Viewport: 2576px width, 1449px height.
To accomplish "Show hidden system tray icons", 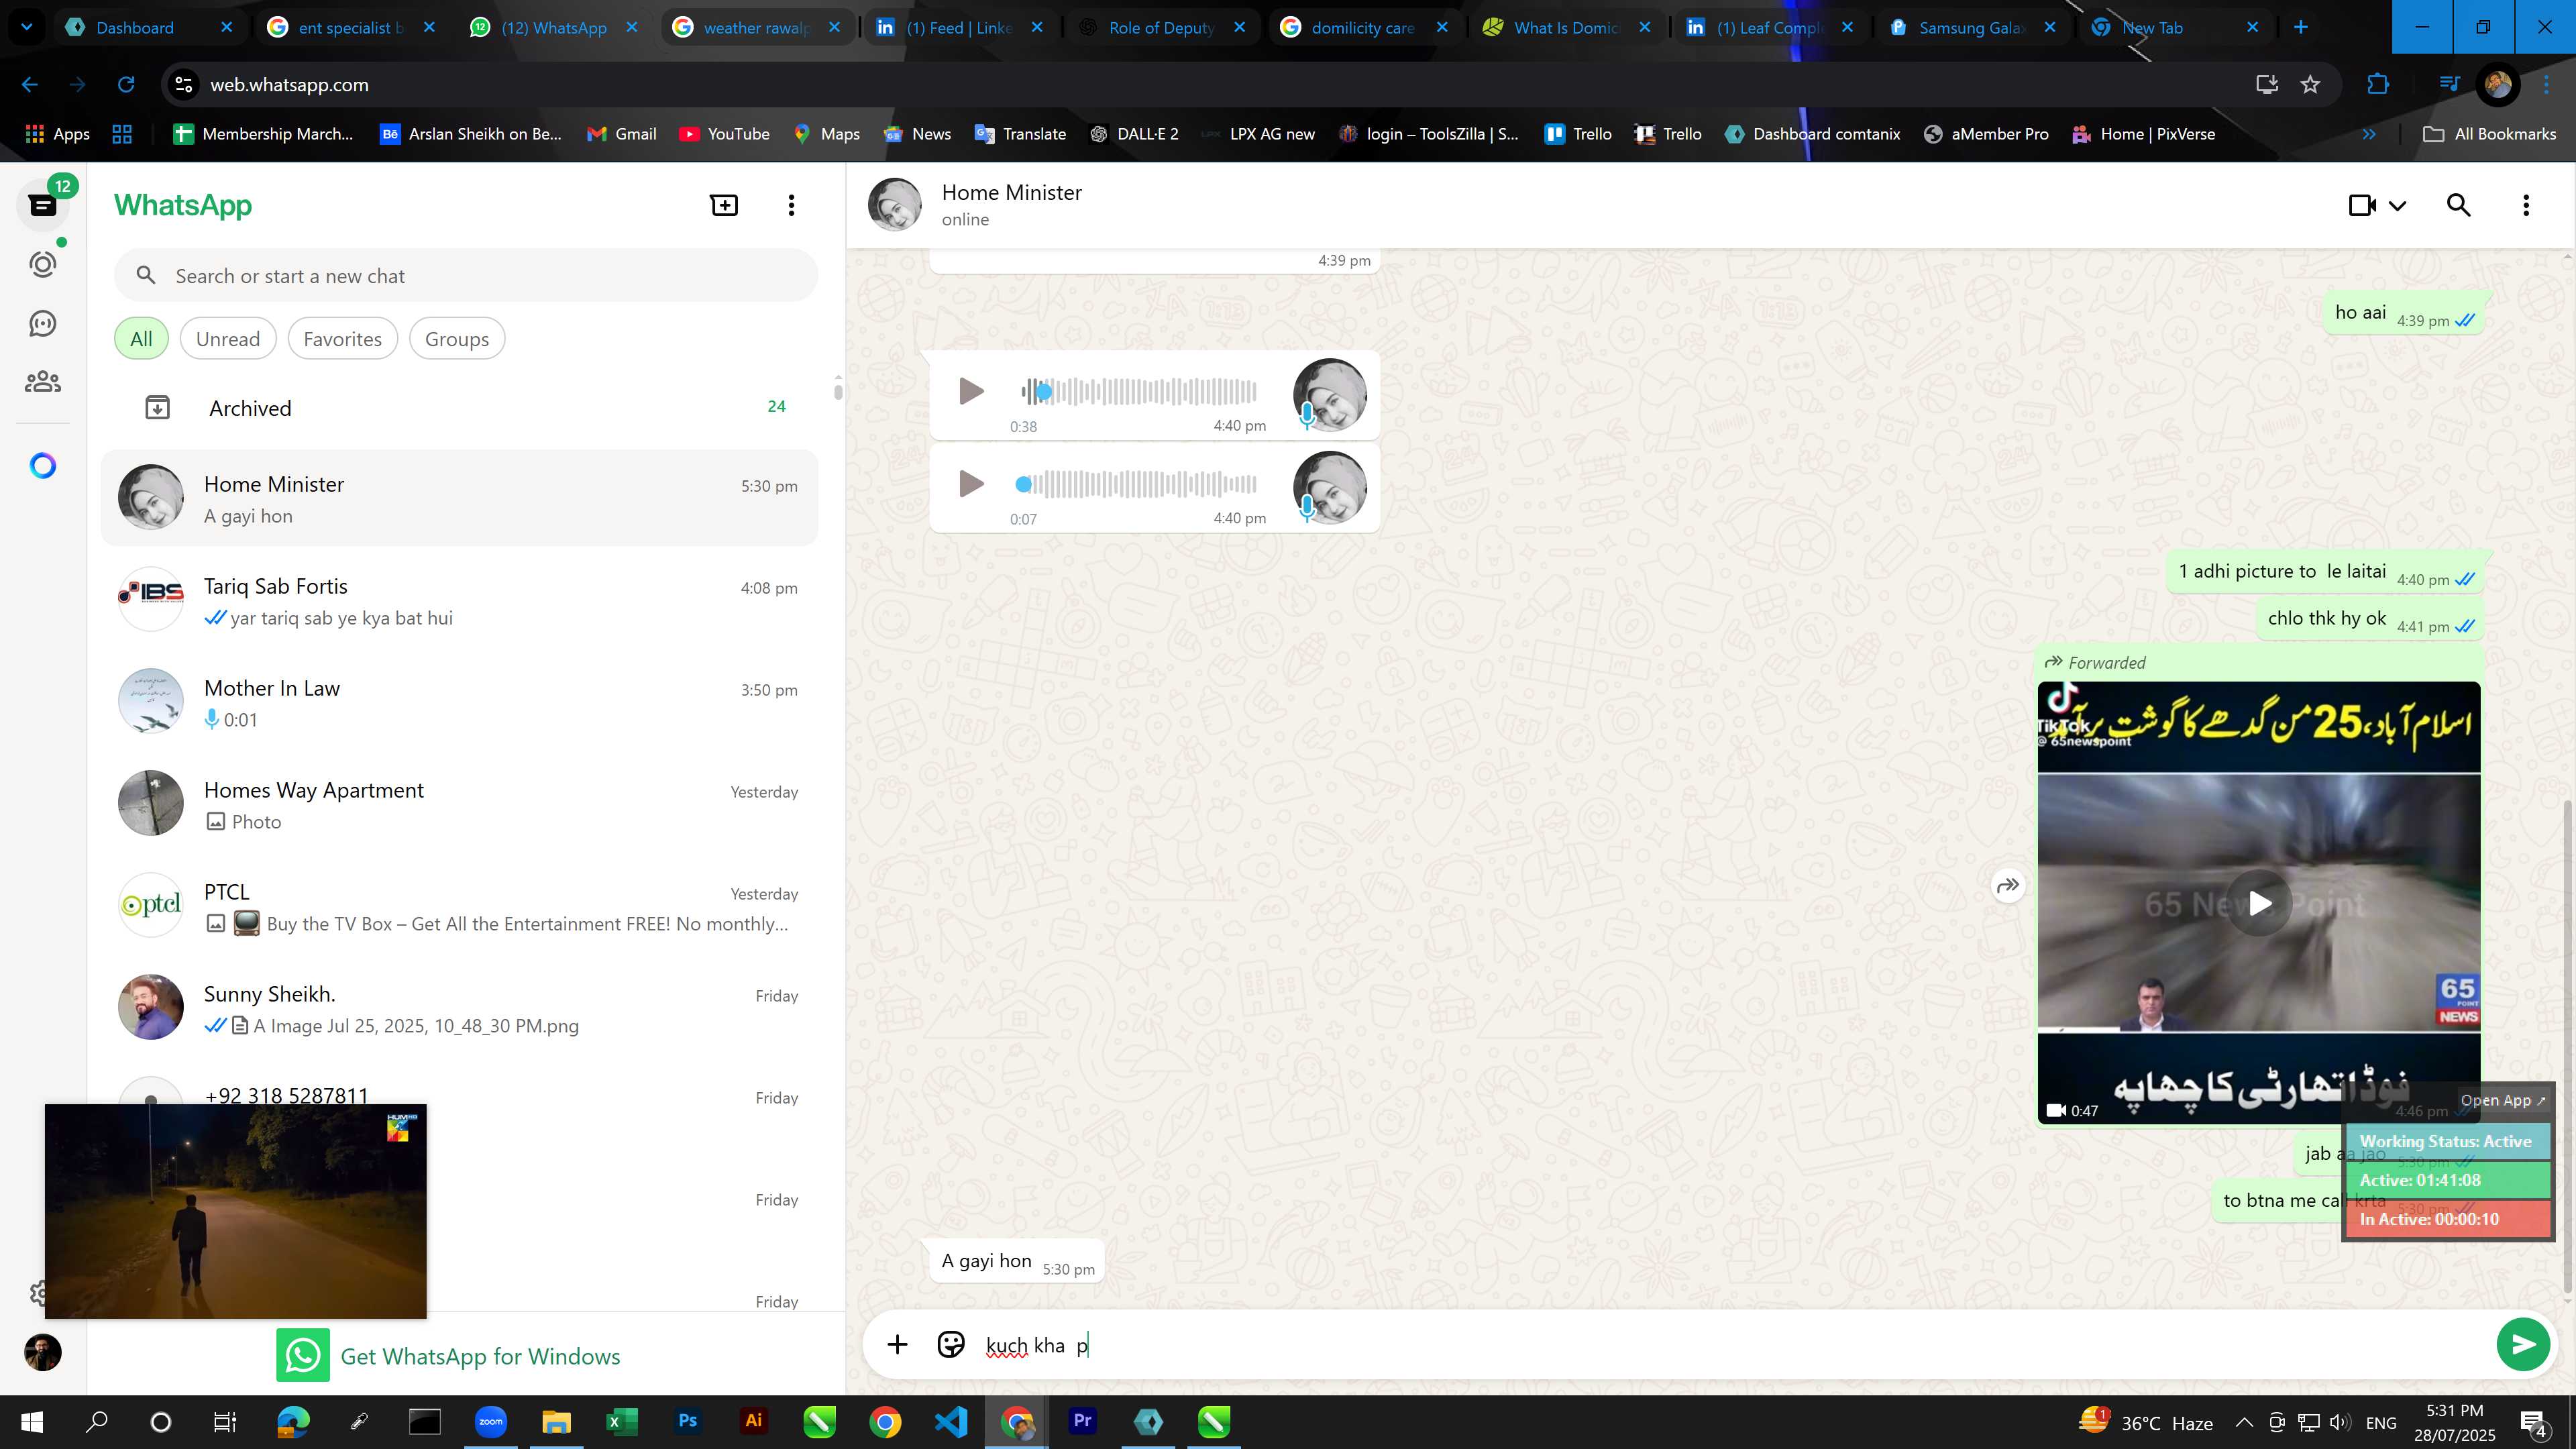I will 2244,1422.
